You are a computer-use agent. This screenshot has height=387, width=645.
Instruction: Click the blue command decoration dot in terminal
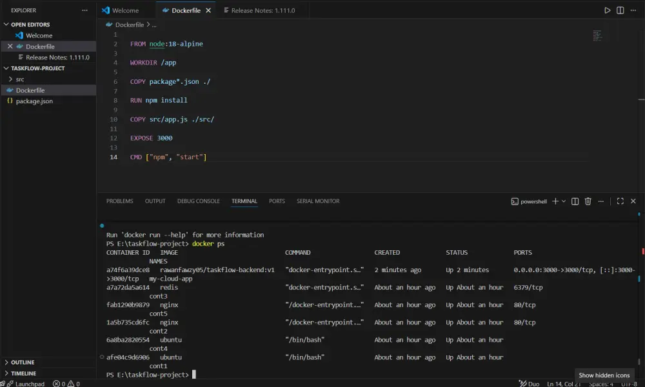[102, 225]
